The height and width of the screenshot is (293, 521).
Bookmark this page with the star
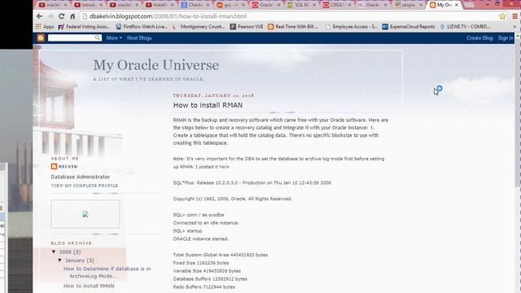coord(502,16)
